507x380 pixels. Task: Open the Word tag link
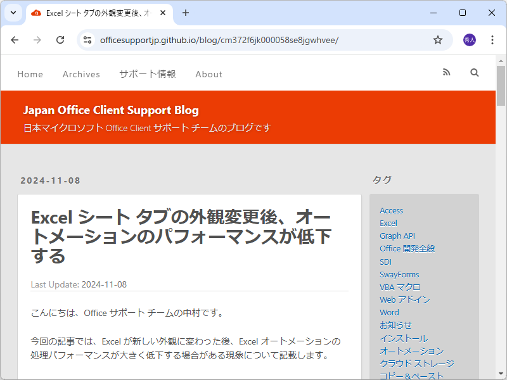[x=389, y=312]
